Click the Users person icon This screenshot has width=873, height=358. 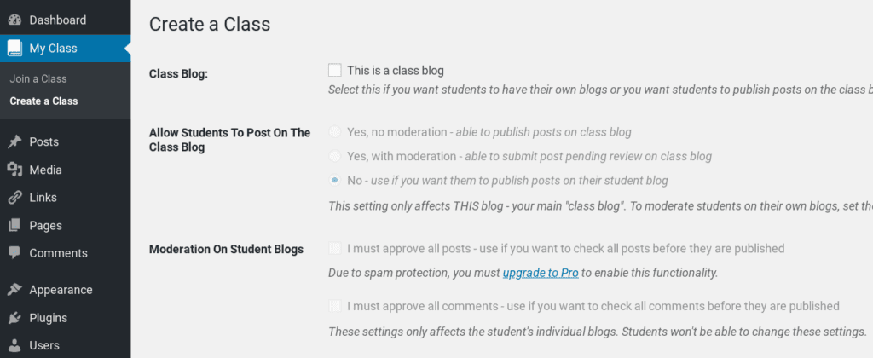[14, 346]
